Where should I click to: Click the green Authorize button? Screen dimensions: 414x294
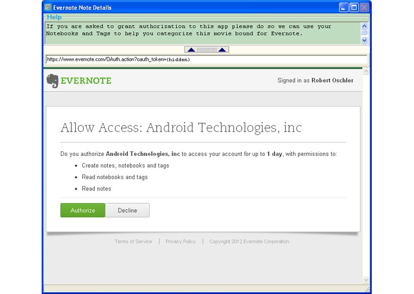click(83, 210)
